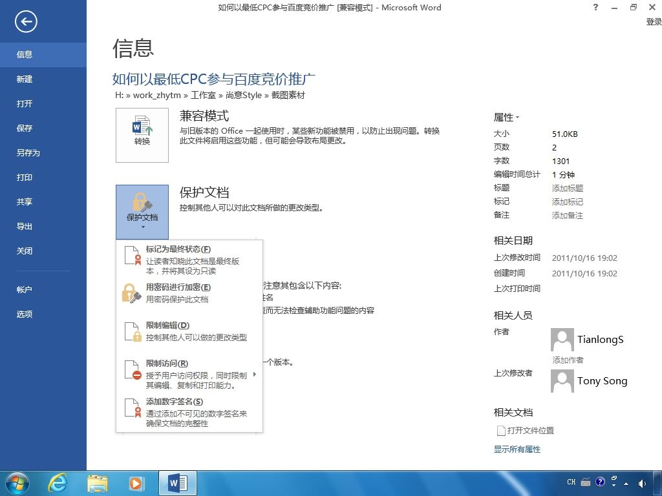Click the Mark as Final ribbon document icon
Viewport: 662px width, 496px height.
132,256
